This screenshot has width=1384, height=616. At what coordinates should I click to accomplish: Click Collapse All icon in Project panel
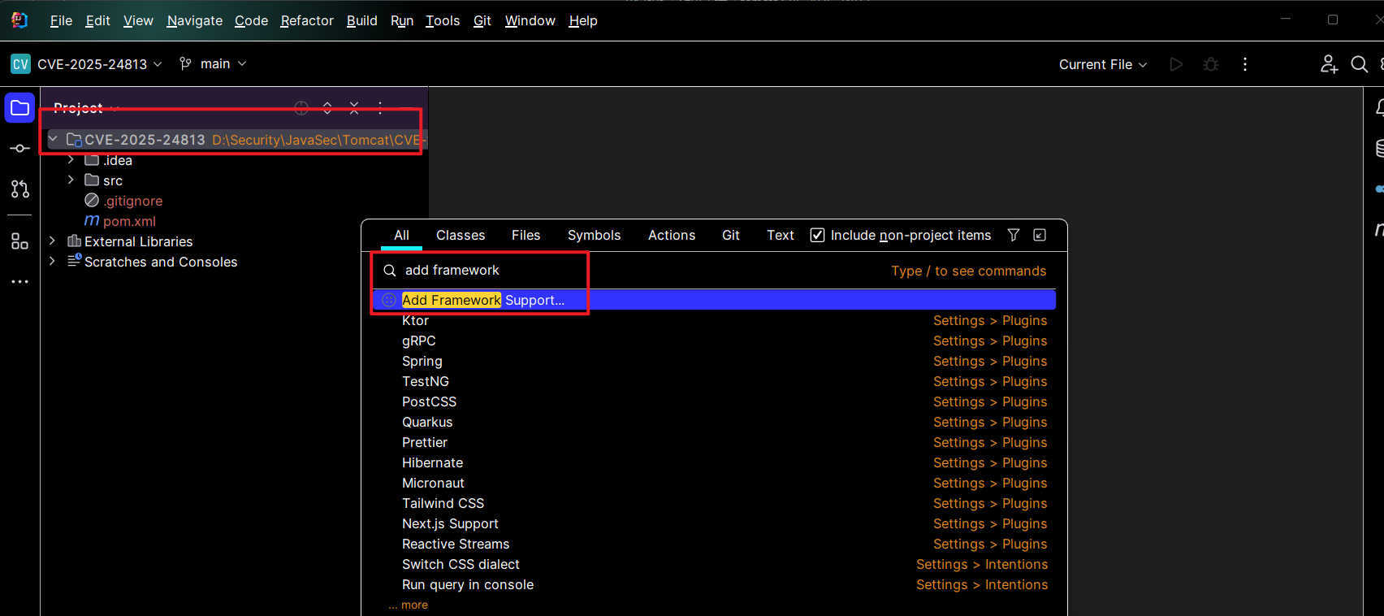(x=354, y=108)
